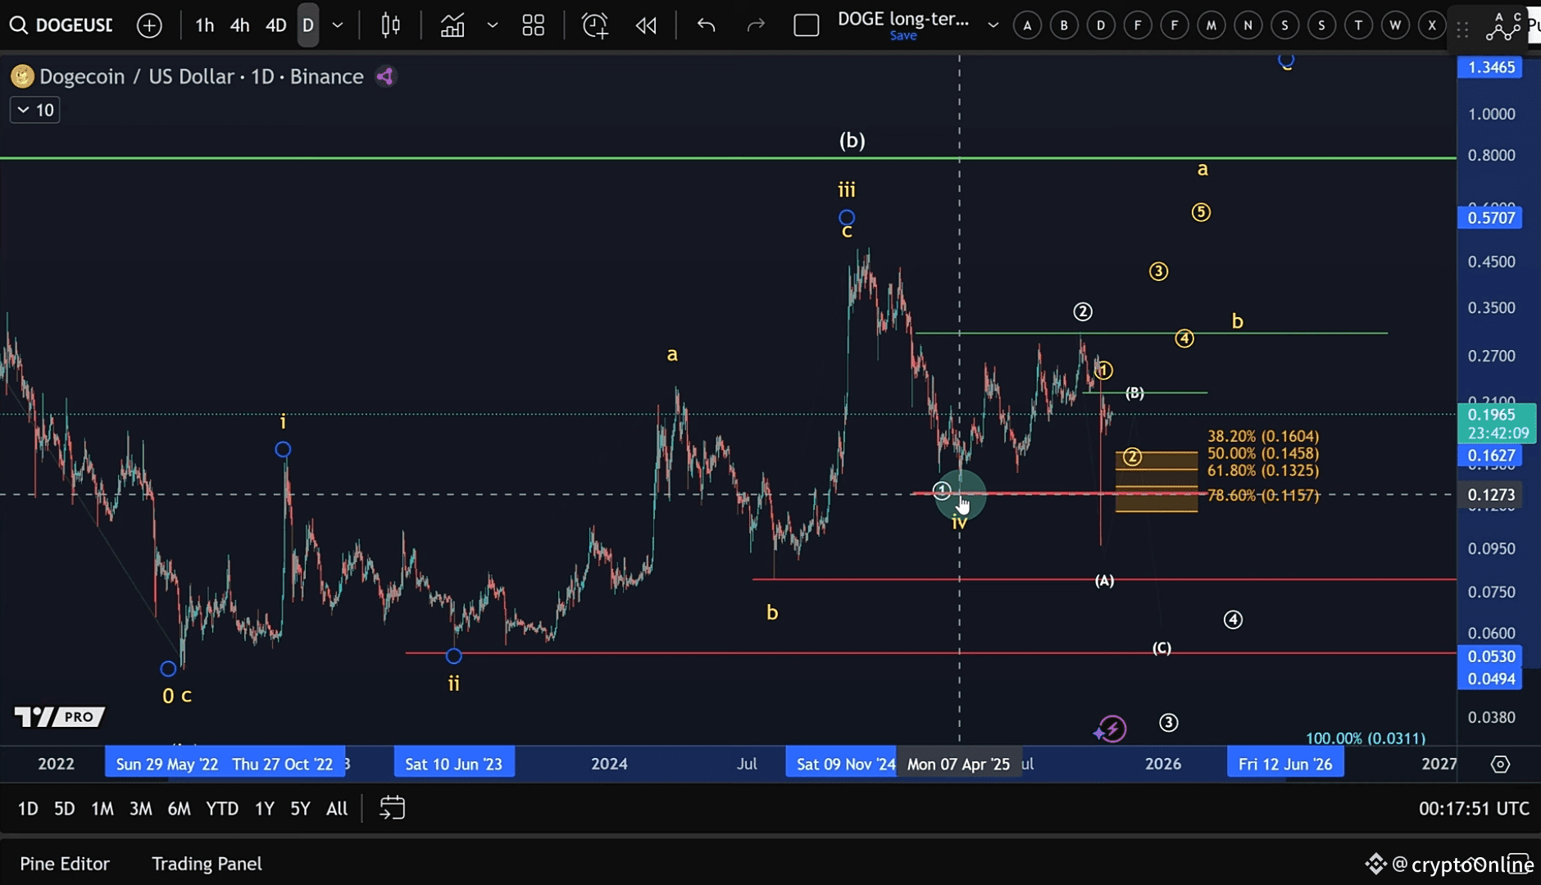Open timezone menu at 00:17:51 UTC
Image resolution: width=1541 pixels, height=885 pixels.
pyautogui.click(x=1474, y=809)
